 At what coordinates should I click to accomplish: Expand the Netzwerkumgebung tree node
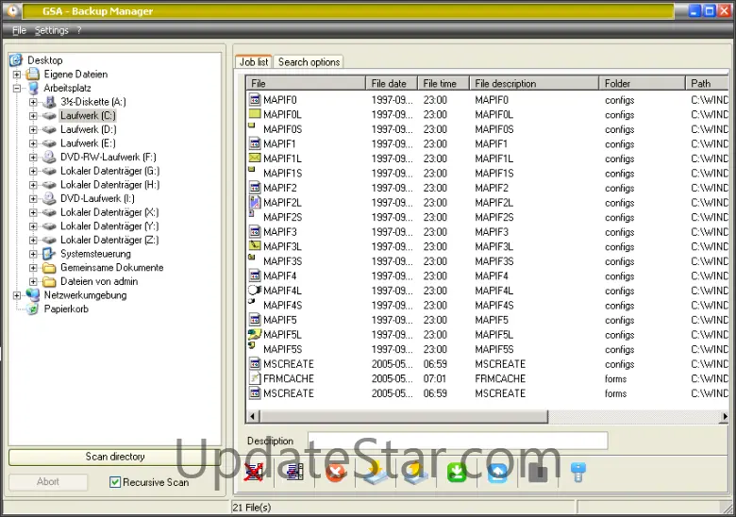click(17, 295)
